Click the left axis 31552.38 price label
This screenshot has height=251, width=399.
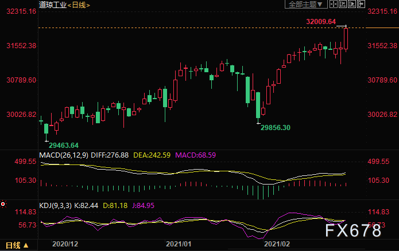click(x=21, y=46)
